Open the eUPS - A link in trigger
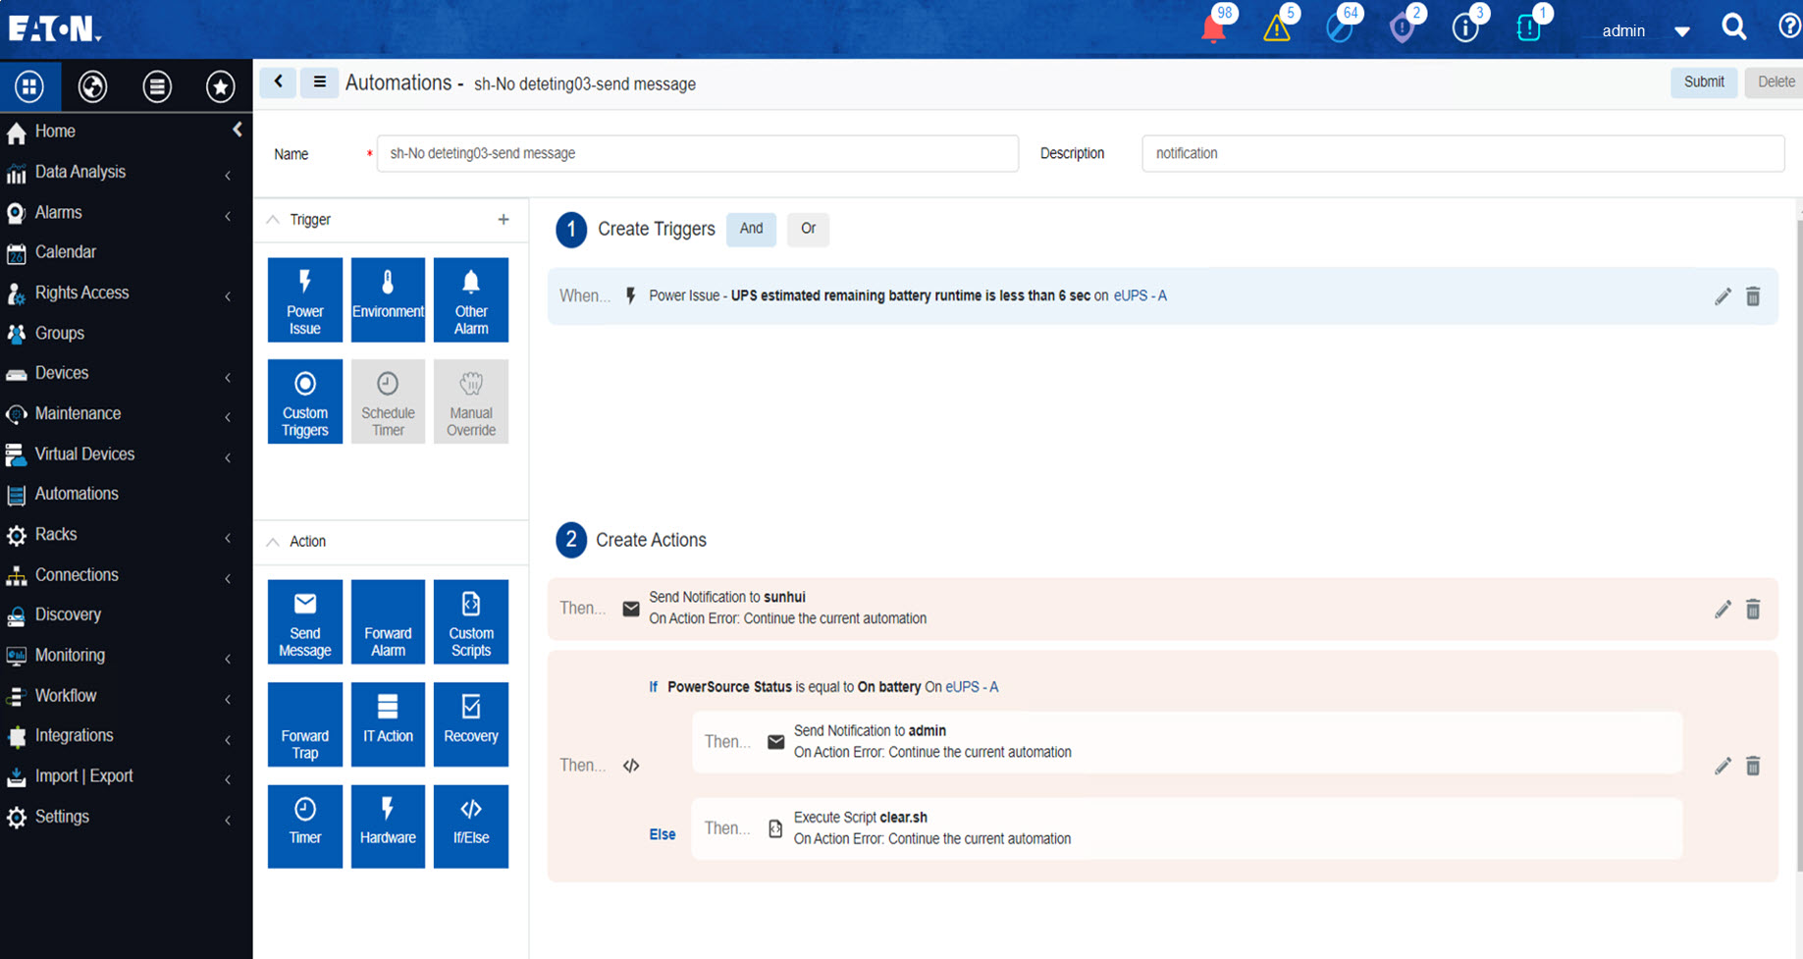This screenshot has width=1803, height=959. pos(1140,295)
